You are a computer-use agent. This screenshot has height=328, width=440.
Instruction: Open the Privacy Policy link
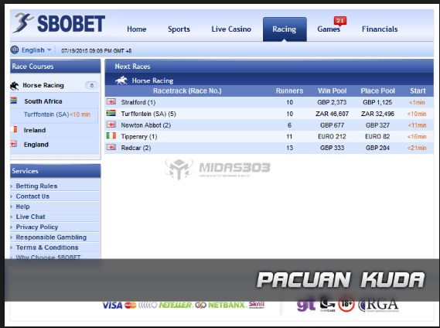click(x=37, y=227)
